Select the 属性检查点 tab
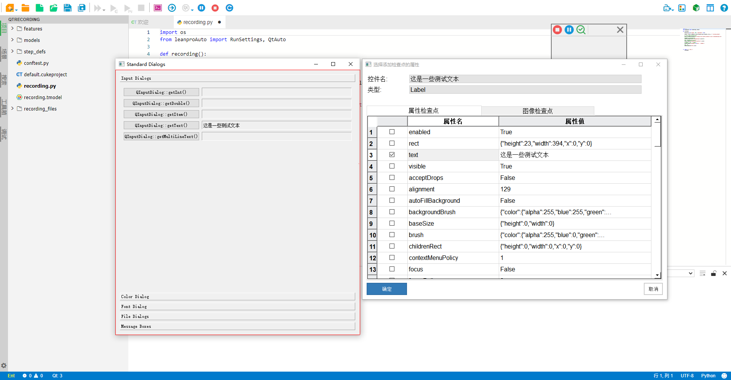This screenshot has height=380, width=731. (x=424, y=111)
